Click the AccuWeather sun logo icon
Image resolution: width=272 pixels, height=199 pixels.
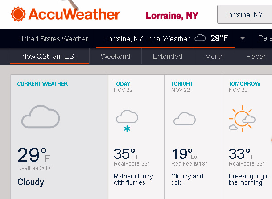click(19, 14)
